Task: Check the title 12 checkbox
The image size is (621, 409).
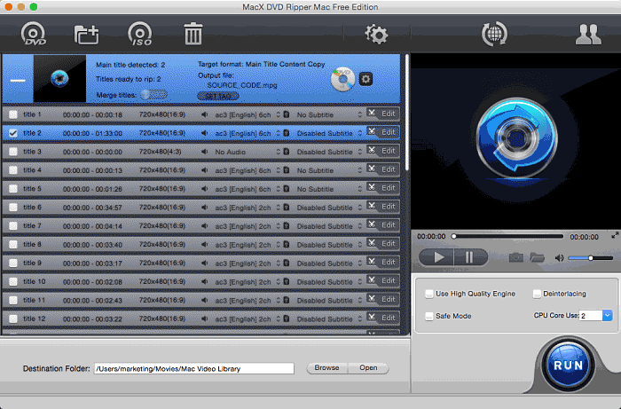Action: pyautogui.click(x=13, y=319)
